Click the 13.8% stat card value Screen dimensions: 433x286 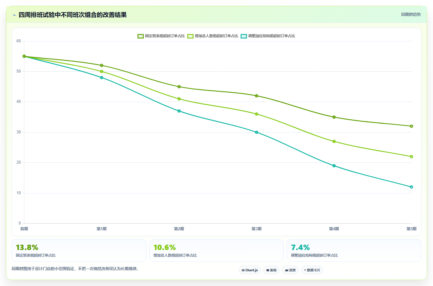[x=27, y=247]
